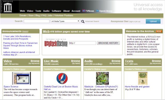Click more beside Live Music Curator's Choice
This screenshot has height=100, width=165.
63,69
